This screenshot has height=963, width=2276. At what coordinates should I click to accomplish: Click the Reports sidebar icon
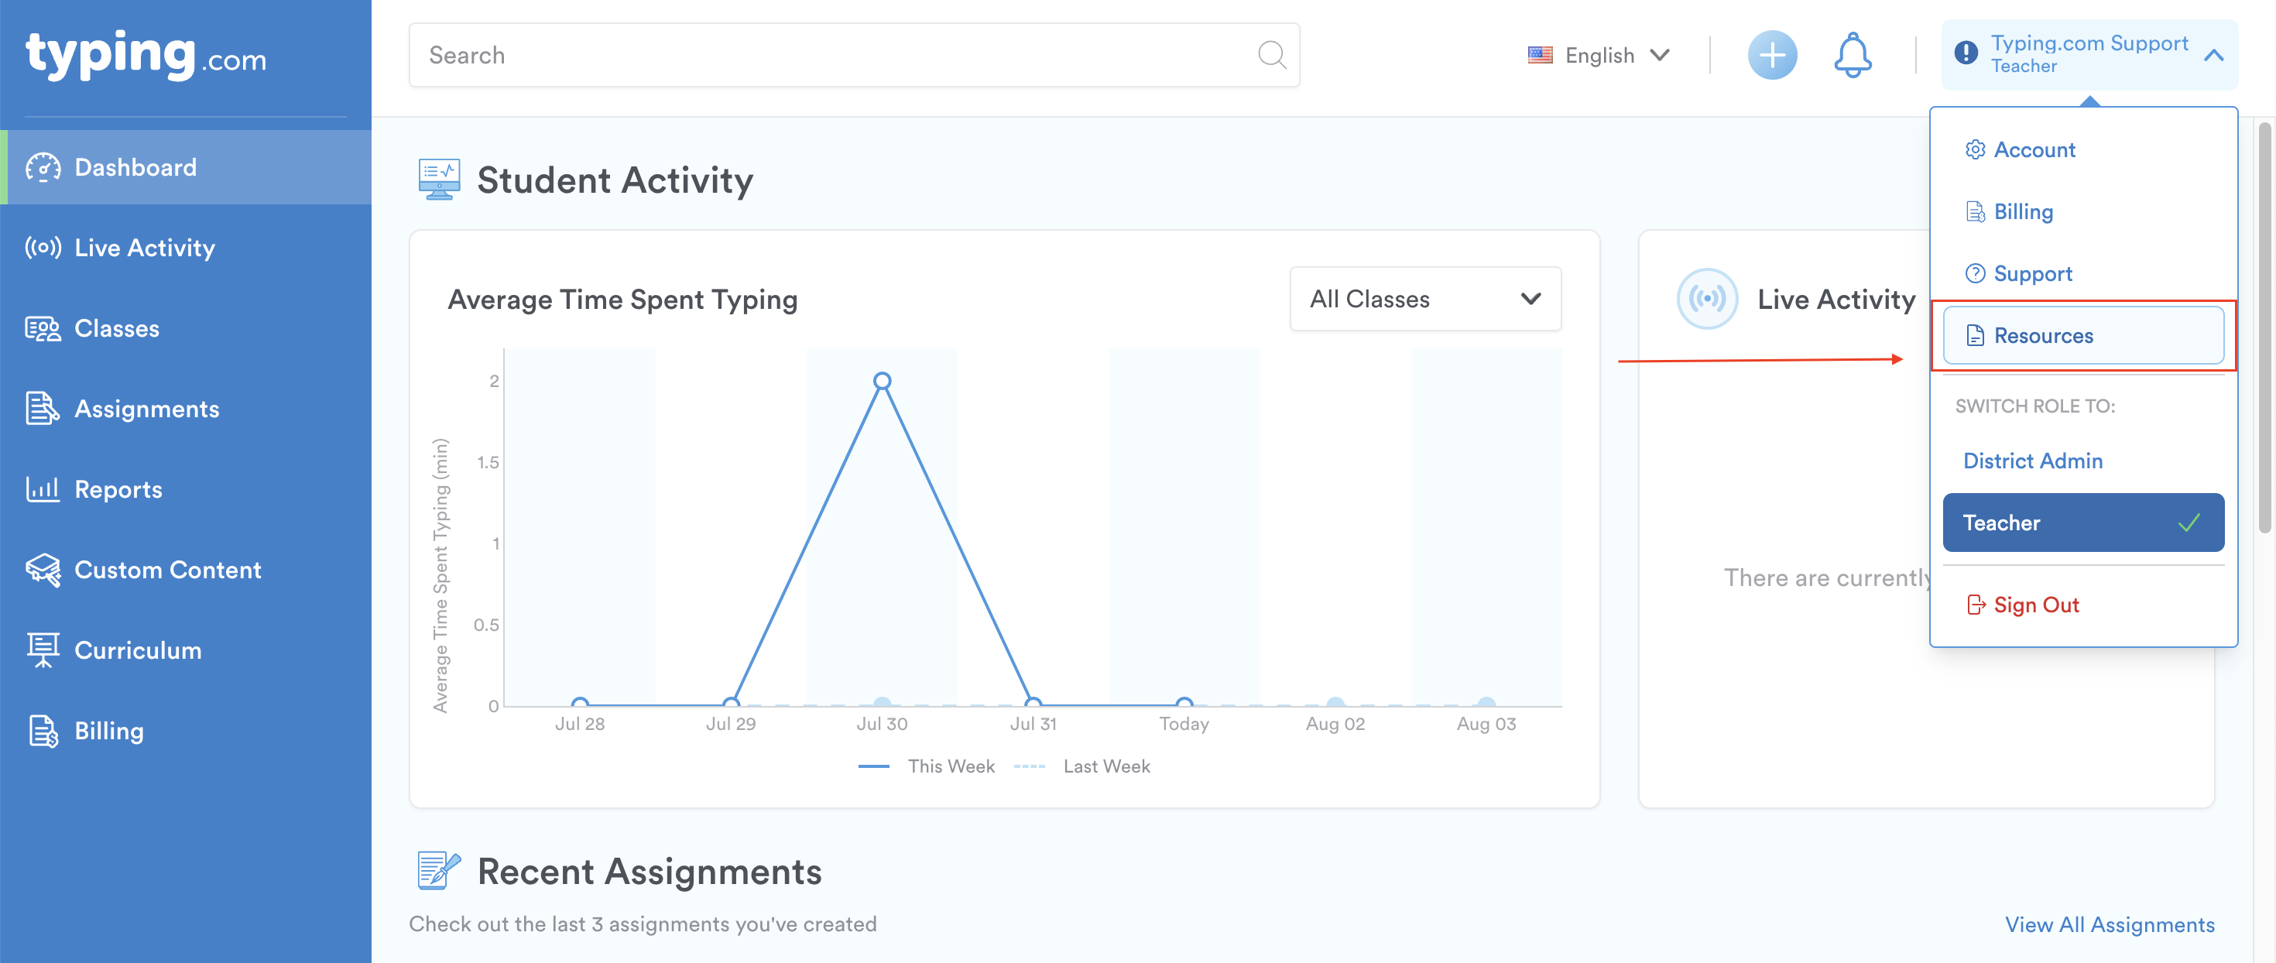pyautogui.click(x=43, y=489)
